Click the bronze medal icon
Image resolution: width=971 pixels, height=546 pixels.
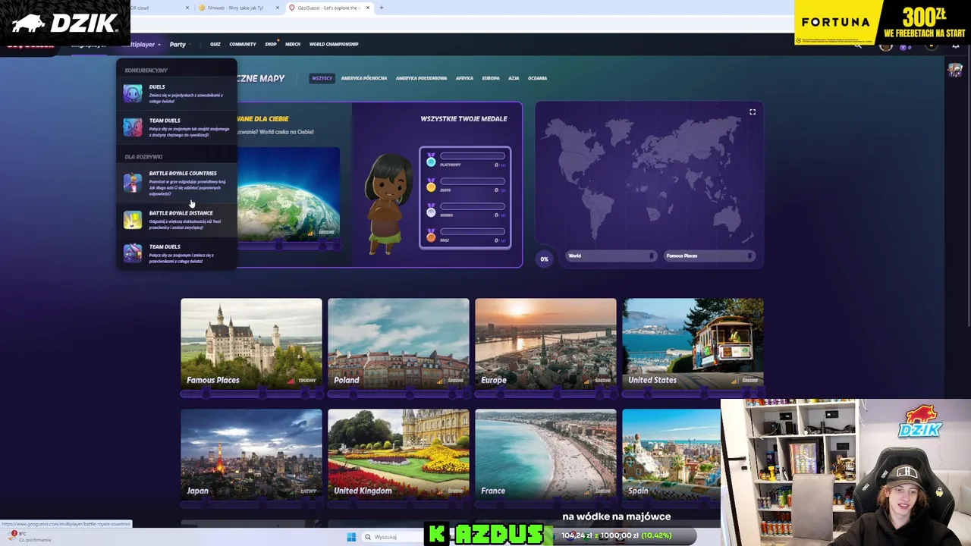431,236
